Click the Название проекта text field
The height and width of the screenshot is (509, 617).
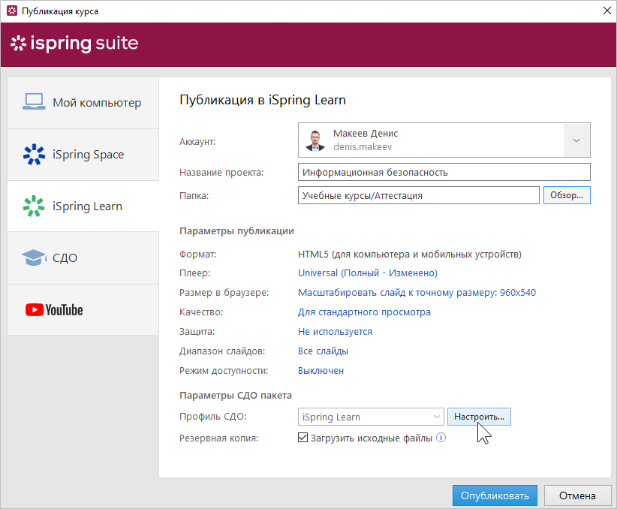[444, 172]
